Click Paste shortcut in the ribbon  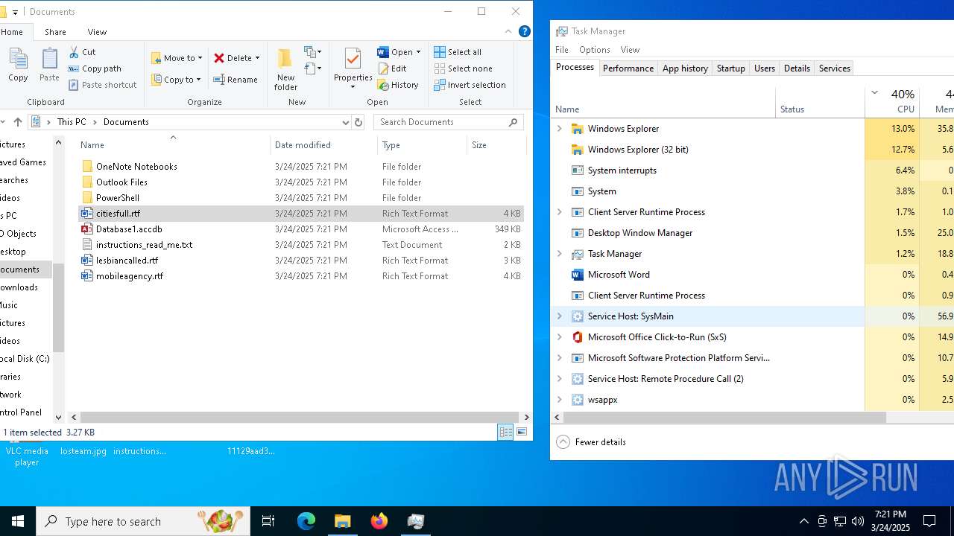click(x=102, y=85)
